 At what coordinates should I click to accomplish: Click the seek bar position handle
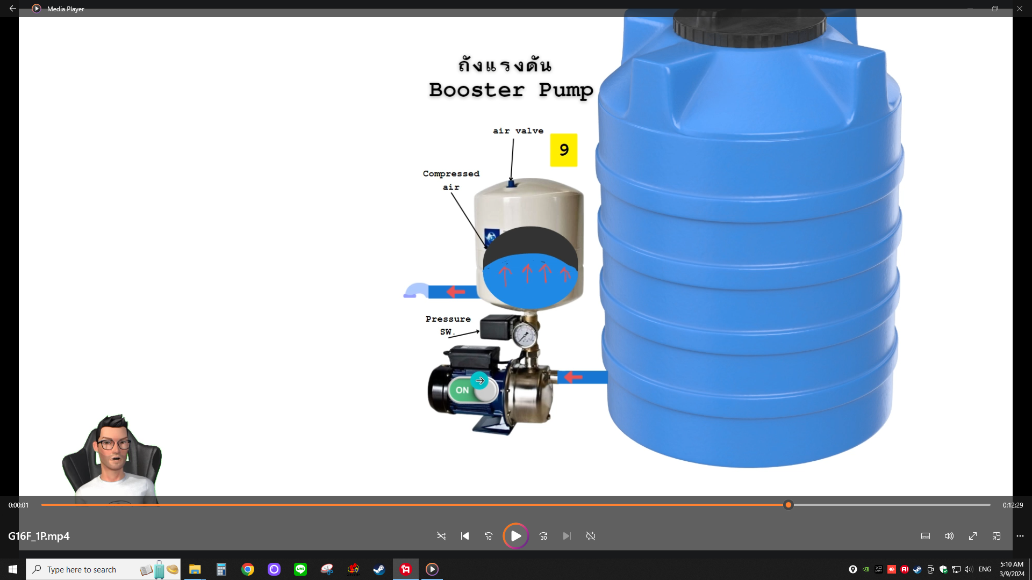pyautogui.click(x=789, y=505)
